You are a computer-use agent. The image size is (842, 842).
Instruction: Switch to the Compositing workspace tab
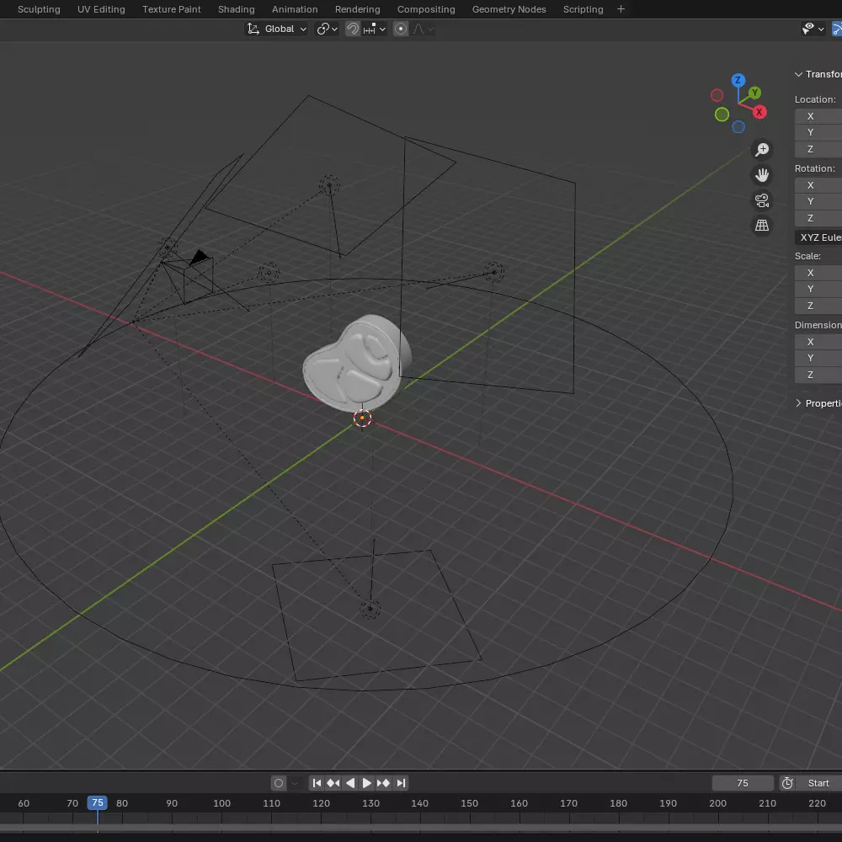[x=426, y=9]
